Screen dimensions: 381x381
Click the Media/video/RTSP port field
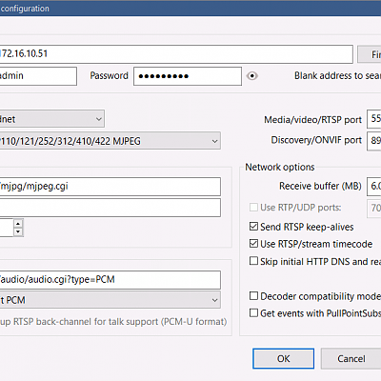pos(374,119)
